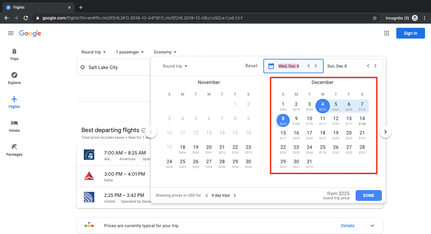Select December 28 priced at $233
The image size is (431, 234).
[362, 149]
